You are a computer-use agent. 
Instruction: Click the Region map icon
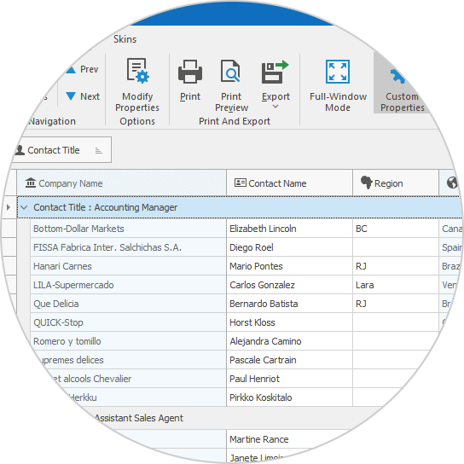[367, 182]
